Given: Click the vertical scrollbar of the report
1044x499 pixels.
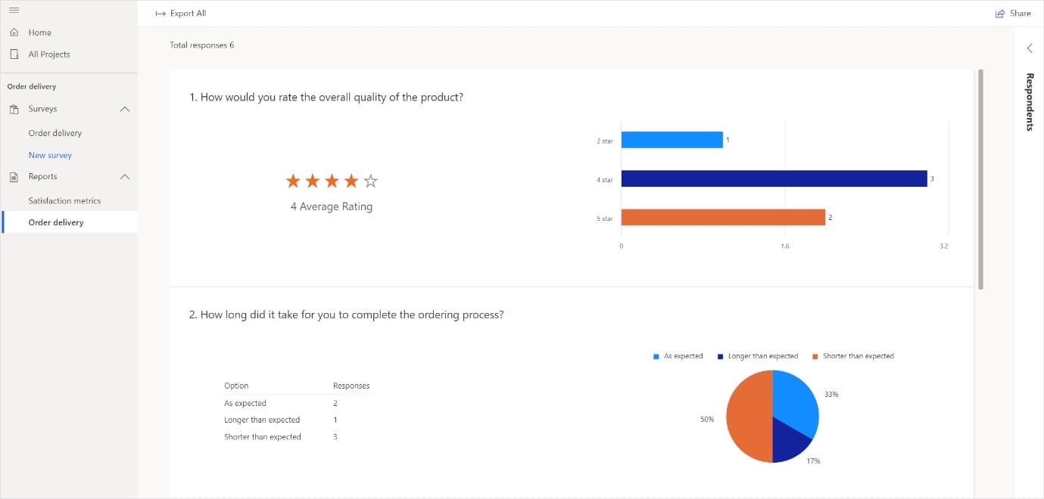Looking at the screenshot, I should coord(980,180).
